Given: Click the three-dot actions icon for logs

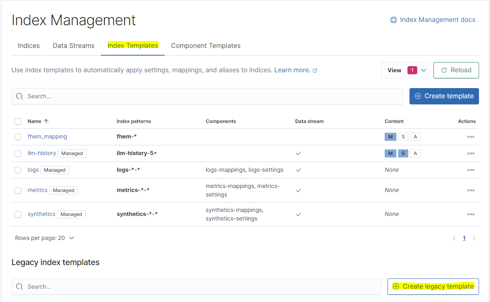Looking at the screenshot, I should pos(470,170).
